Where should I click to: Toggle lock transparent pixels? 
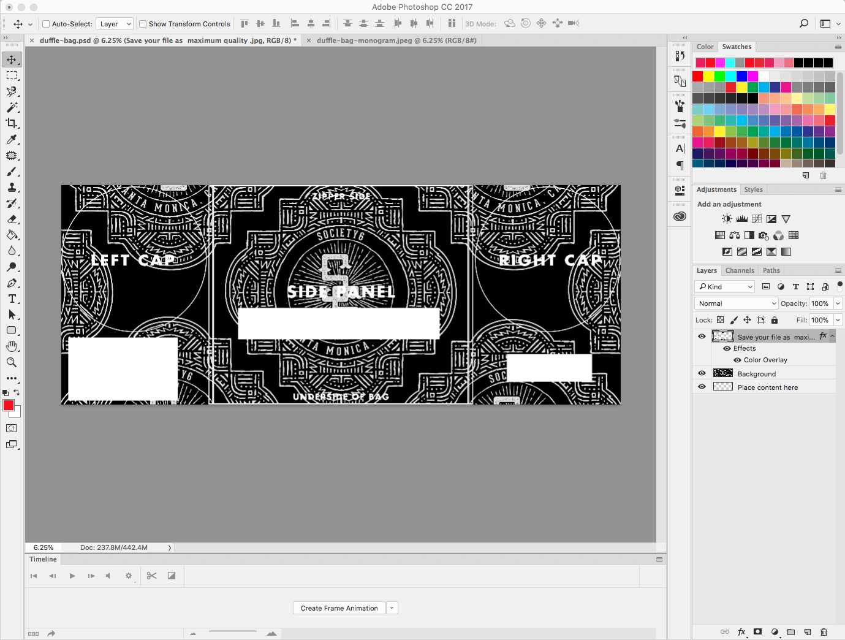tap(721, 320)
